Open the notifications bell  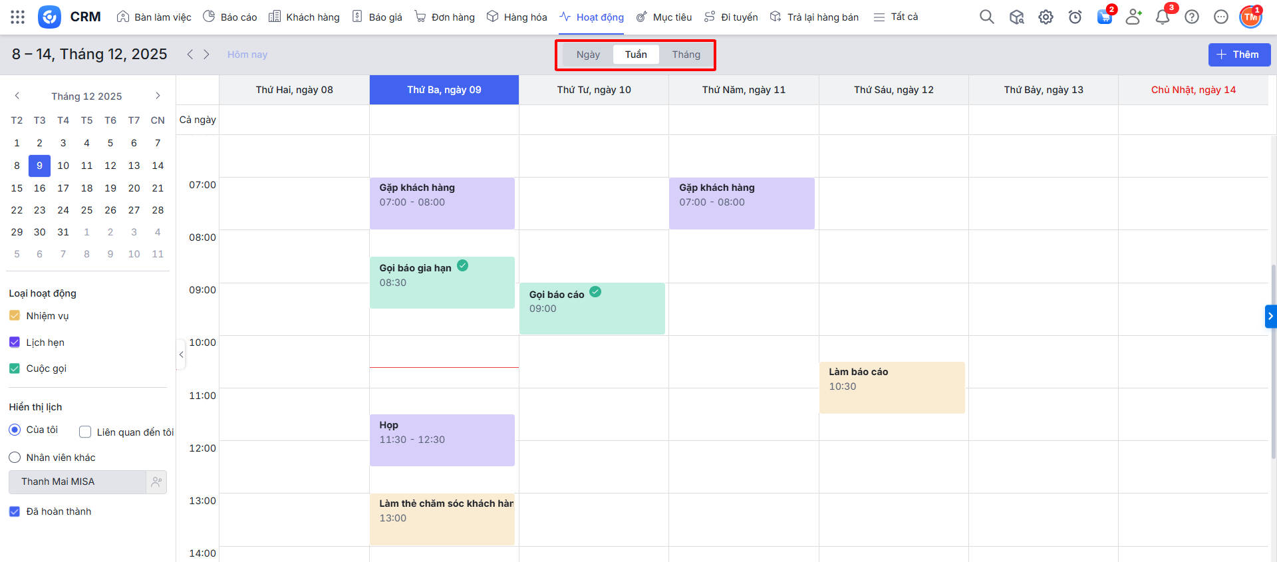pyautogui.click(x=1163, y=17)
